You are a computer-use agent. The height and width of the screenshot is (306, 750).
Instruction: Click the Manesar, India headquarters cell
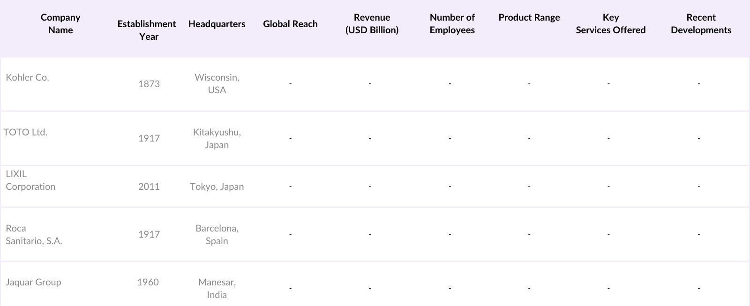click(x=217, y=289)
